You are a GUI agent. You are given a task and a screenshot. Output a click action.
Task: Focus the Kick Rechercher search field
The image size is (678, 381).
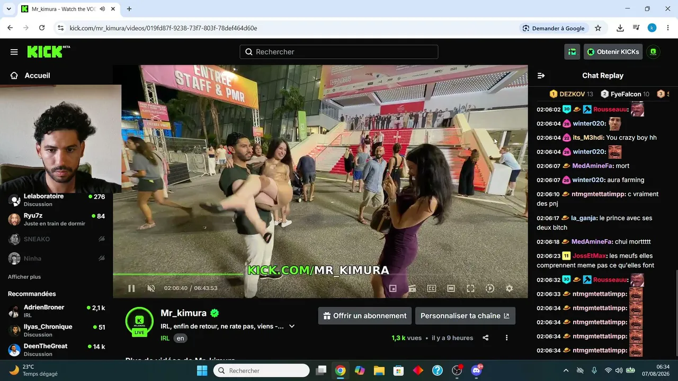click(x=339, y=52)
